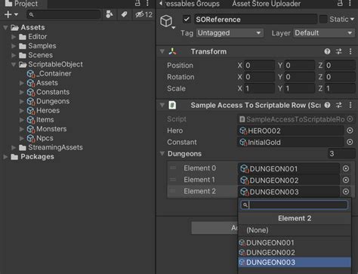The width and height of the screenshot is (358, 274).
Task: Click the HERO002 reference field
Action: [291, 131]
